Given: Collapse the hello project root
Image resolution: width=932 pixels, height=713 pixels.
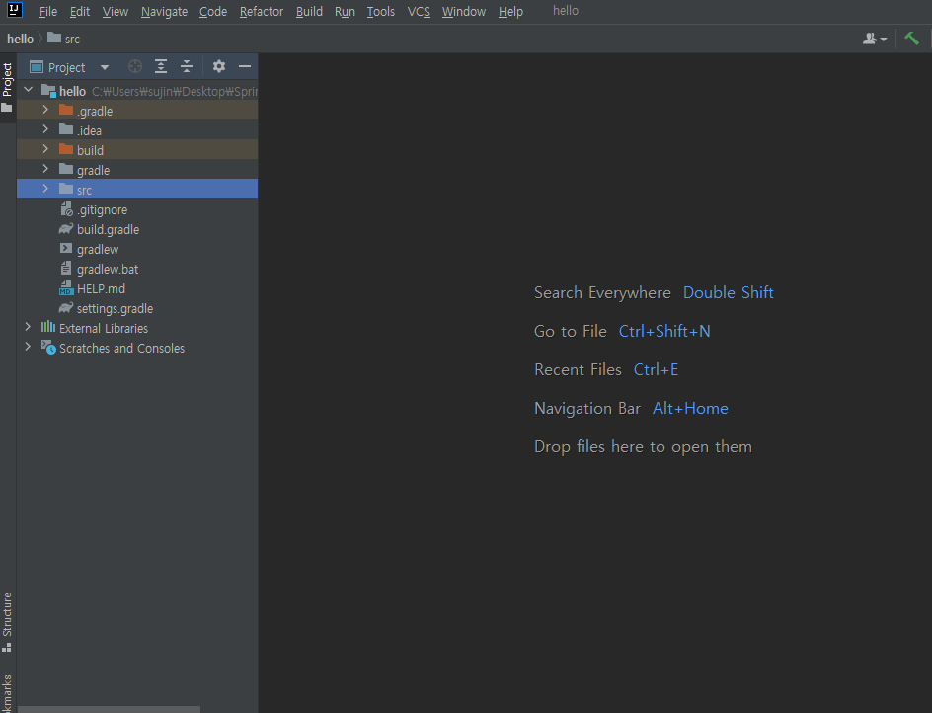Looking at the screenshot, I should pyautogui.click(x=28, y=90).
